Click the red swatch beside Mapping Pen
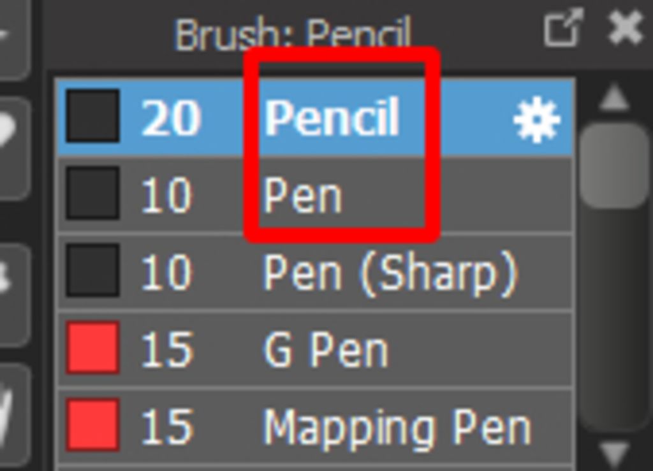This screenshot has width=653, height=471. click(x=93, y=425)
